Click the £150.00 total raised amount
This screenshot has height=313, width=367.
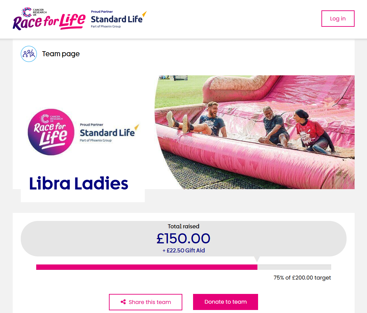[x=184, y=238]
